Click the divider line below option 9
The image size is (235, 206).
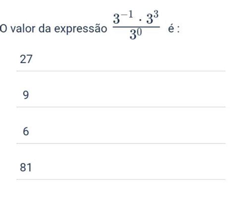121,107
